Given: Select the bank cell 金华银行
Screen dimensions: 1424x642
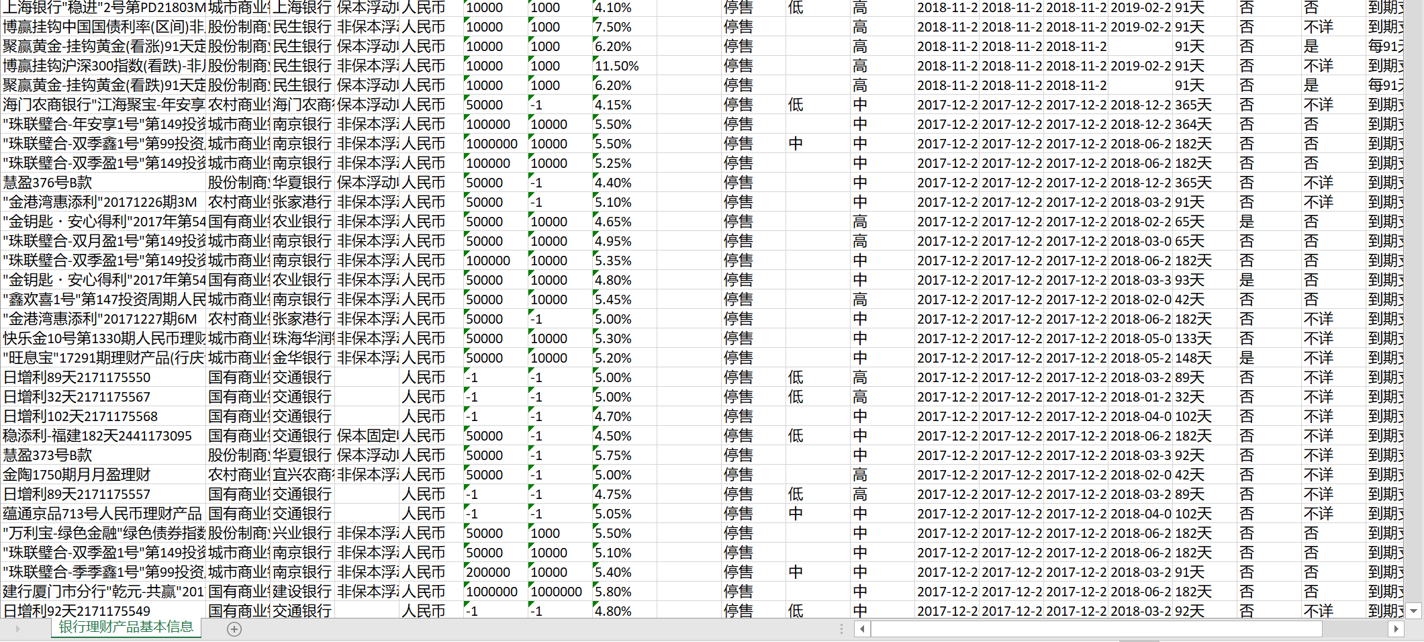Looking at the screenshot, I should click(302, 358).
